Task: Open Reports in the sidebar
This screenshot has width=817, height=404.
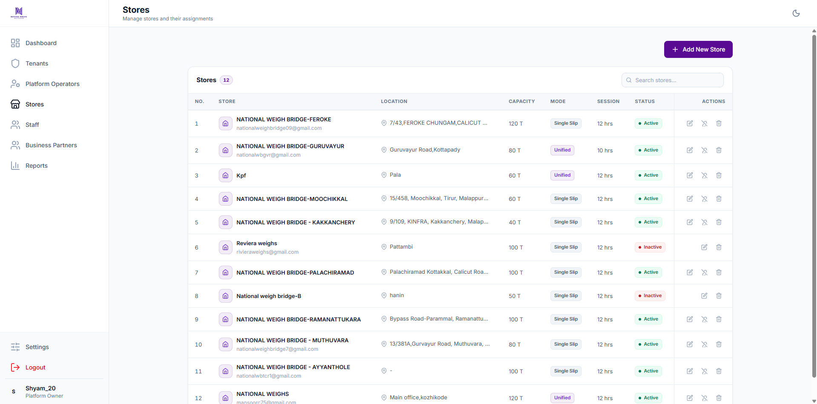Action: click(x=54, y=166)
